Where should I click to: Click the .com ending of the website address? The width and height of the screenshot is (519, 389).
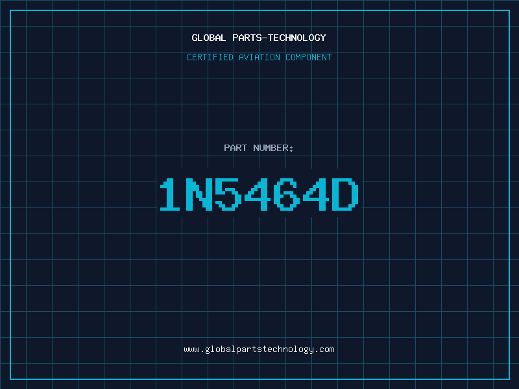324,349
